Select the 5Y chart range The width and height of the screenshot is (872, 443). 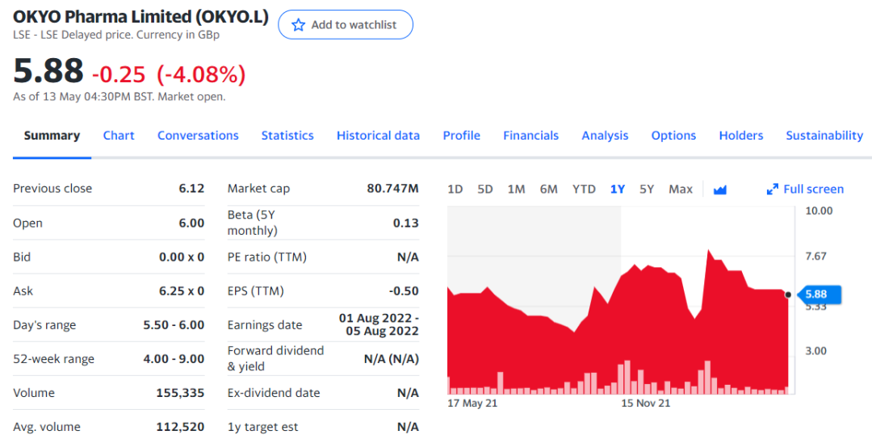pos(647,190)
